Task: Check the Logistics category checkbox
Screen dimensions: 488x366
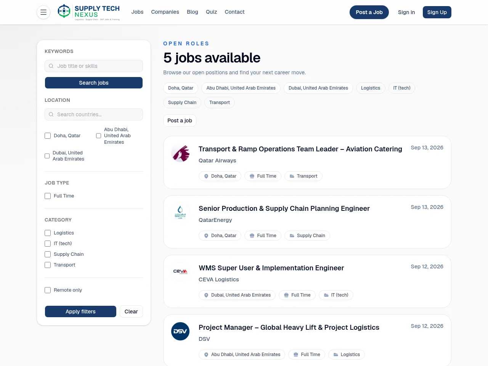Action: click(x=48, y=233)
